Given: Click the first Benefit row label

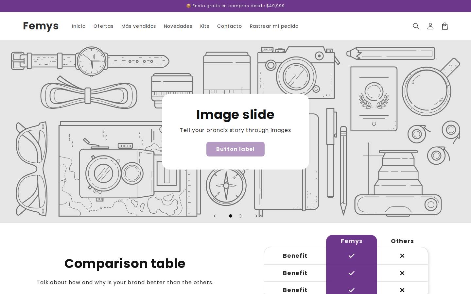Looking at the screenshot, I should 295,256.
